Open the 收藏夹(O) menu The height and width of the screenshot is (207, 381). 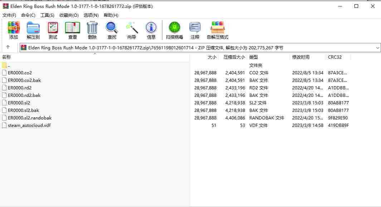tap(69, 15)
